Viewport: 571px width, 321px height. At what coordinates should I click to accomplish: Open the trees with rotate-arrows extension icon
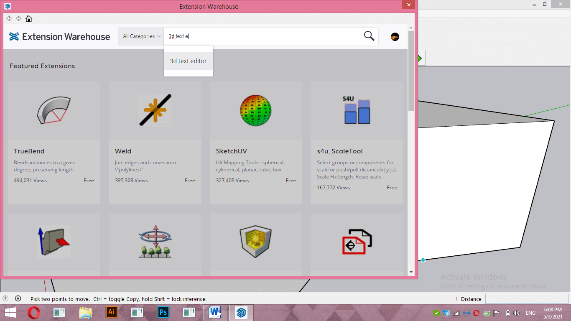pos(155,241)
